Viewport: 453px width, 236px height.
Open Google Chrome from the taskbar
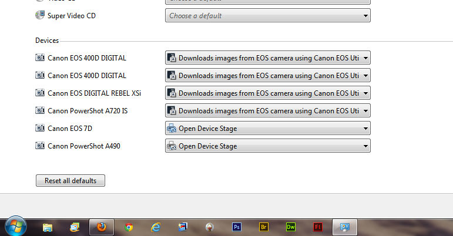pyautogui.click(x=129, y=227)
